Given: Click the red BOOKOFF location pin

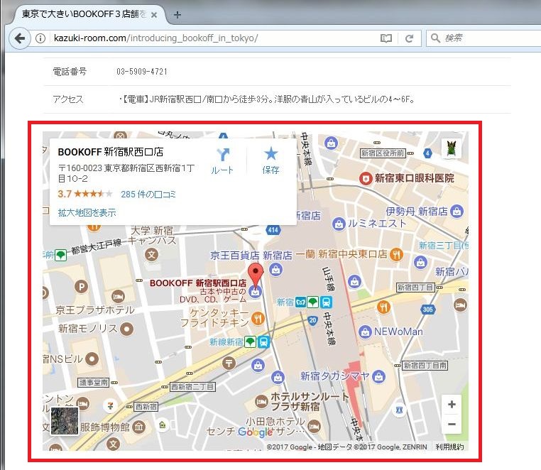Looking at the screenshot, I should (x=256, y=275).
